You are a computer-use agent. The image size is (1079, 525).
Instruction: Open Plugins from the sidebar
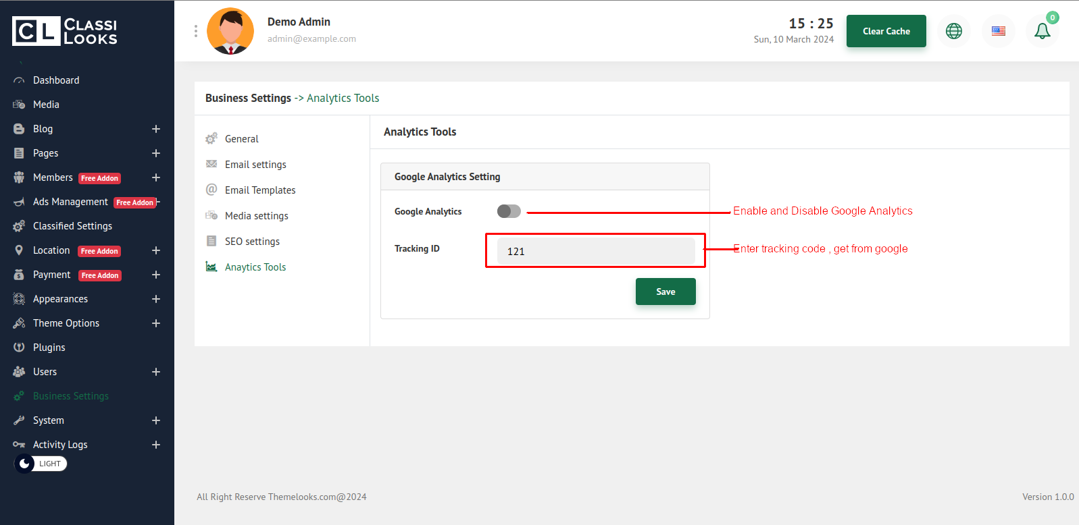click(x=49, y=348)
